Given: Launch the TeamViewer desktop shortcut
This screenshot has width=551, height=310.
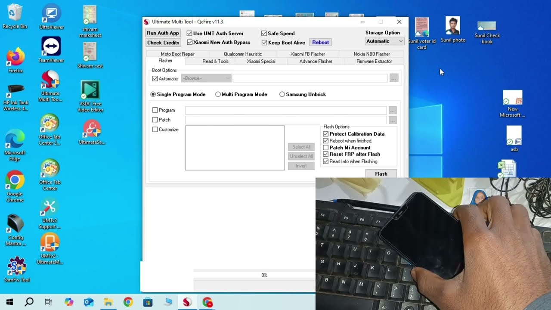Looking at the screenshot, I should 51,50.
